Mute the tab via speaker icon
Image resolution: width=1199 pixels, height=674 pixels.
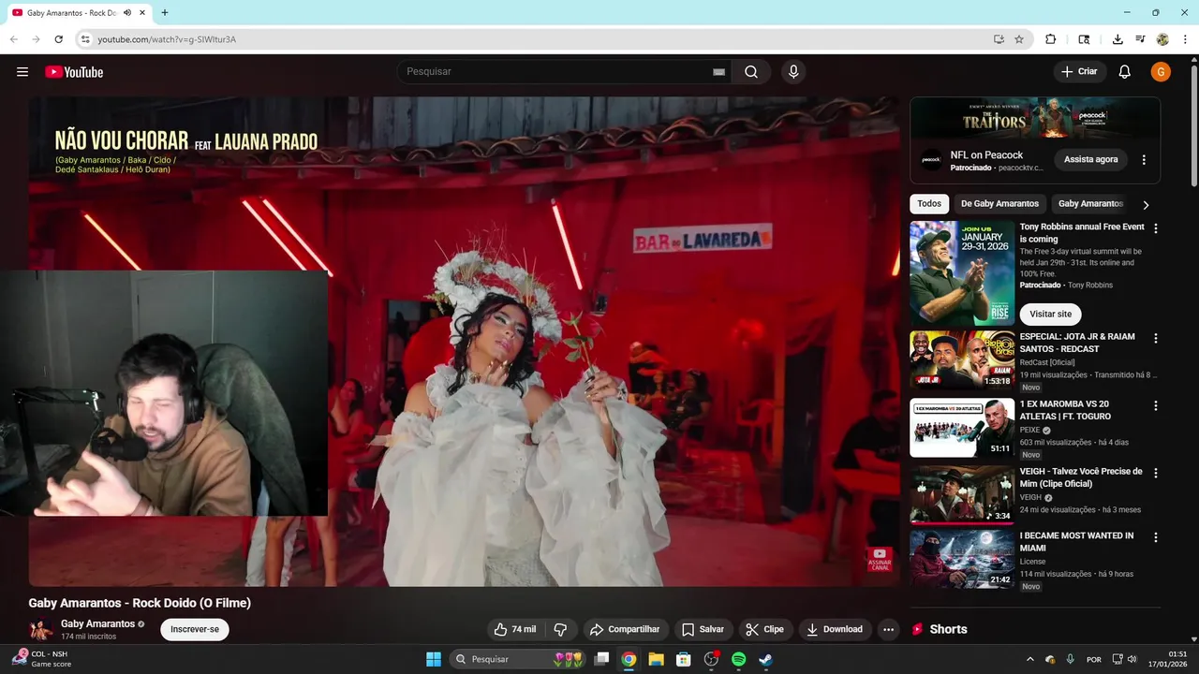coord(127,13)
